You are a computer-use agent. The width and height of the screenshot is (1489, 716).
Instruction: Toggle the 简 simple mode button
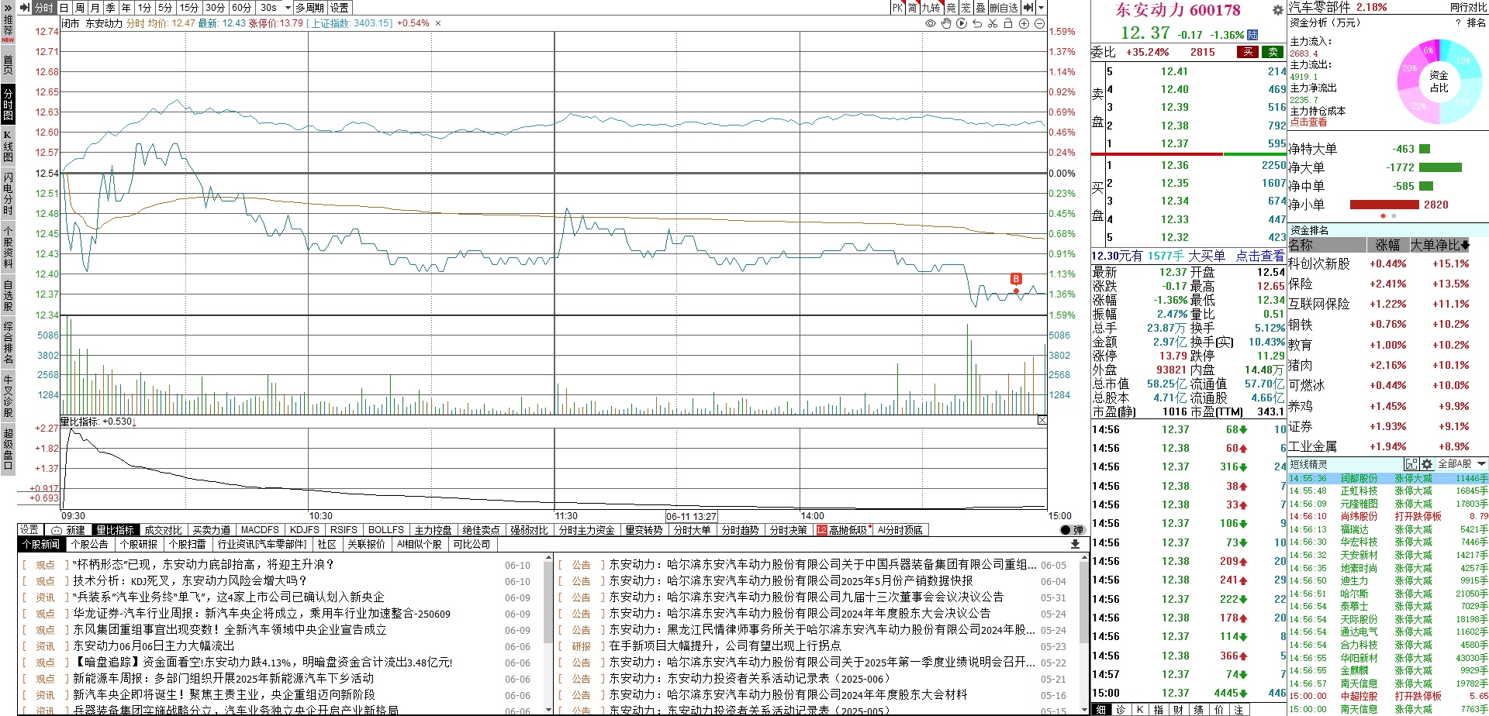pos(913,8)
